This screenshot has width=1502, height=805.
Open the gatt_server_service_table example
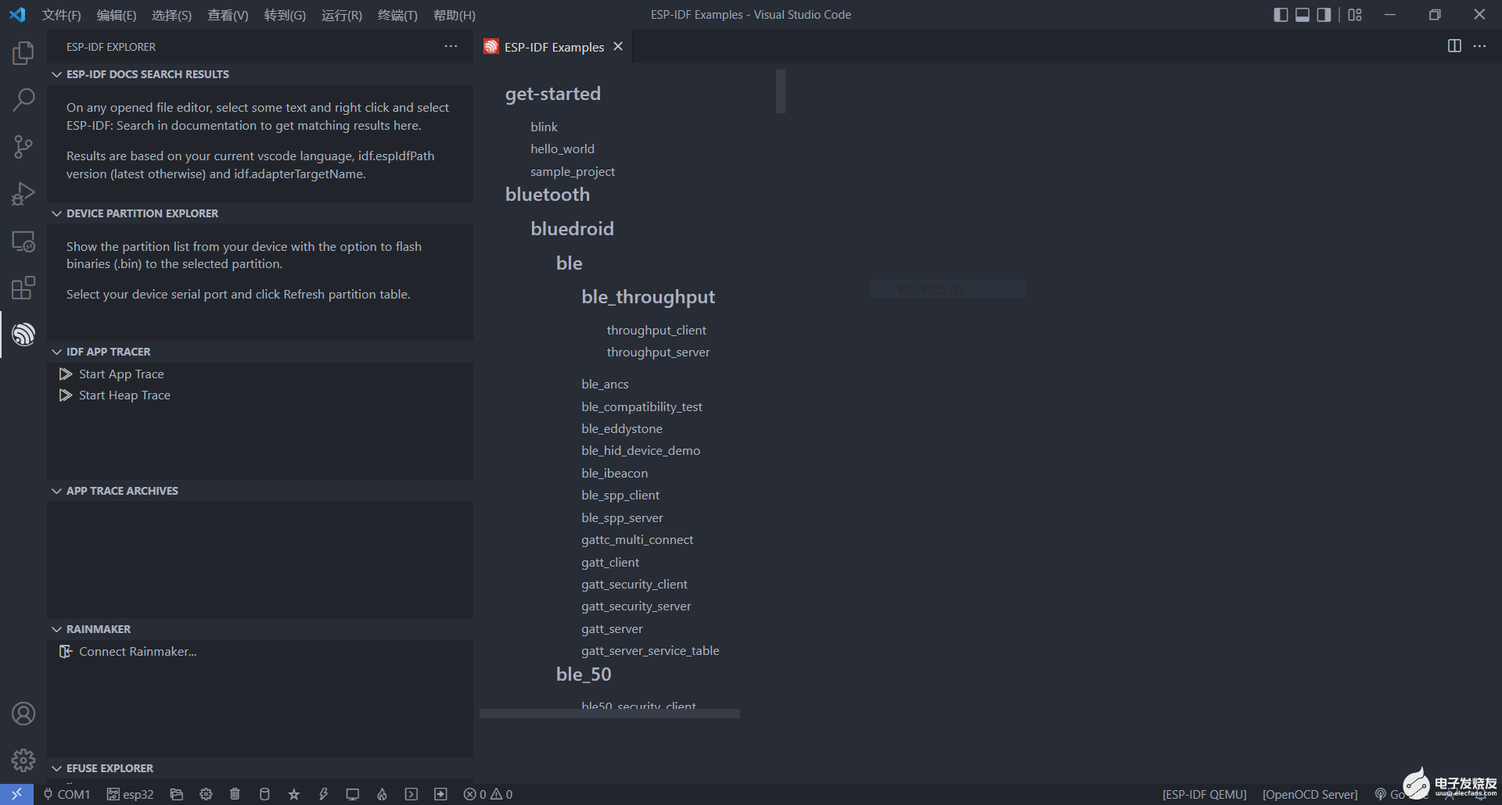point(650,650)
